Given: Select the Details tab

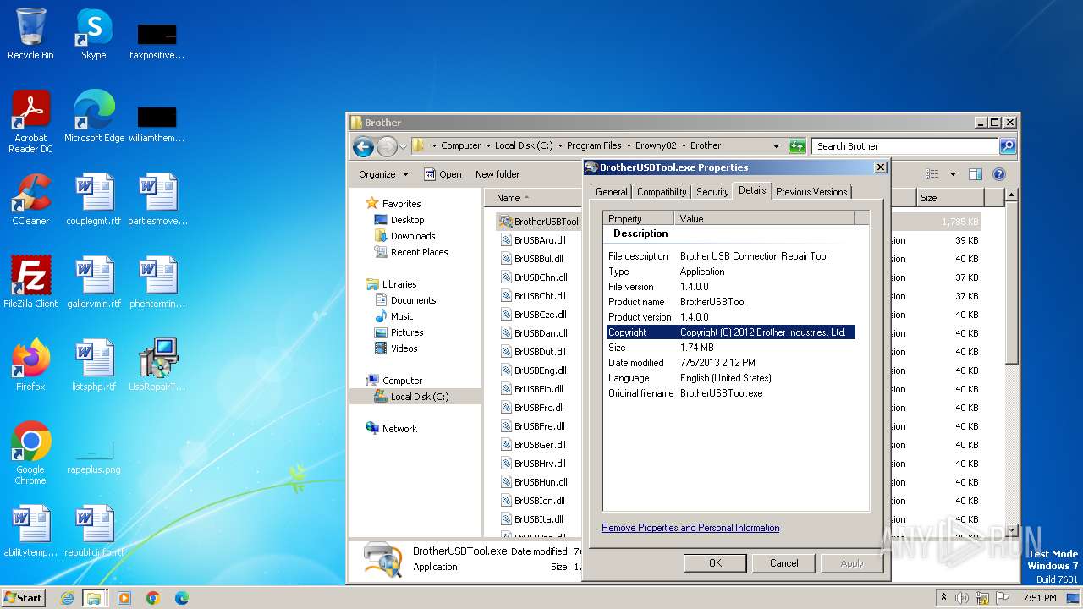Looking at the screenshot, I should [752, 190].
